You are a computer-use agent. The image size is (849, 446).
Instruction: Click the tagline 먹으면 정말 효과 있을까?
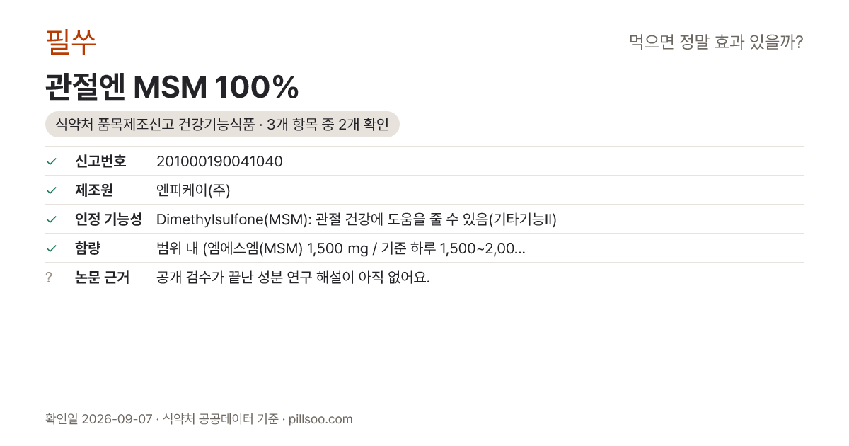coord(716,42)
